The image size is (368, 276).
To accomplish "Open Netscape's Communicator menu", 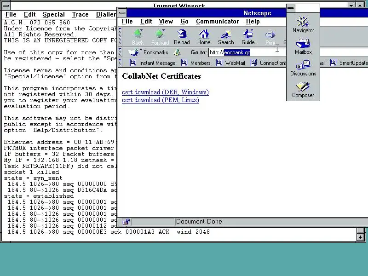I will click(217, 21).
